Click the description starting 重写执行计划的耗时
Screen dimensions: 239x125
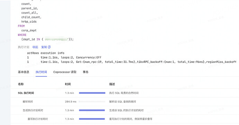point(131,119)
